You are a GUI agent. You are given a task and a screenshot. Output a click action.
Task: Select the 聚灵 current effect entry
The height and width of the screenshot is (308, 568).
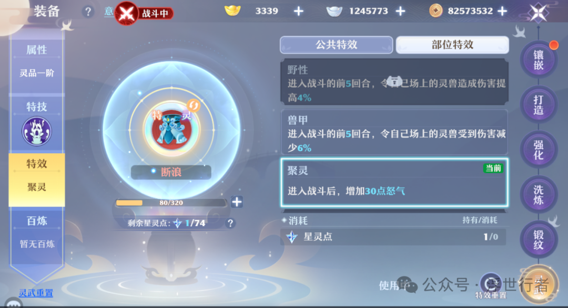coord(394,183)
